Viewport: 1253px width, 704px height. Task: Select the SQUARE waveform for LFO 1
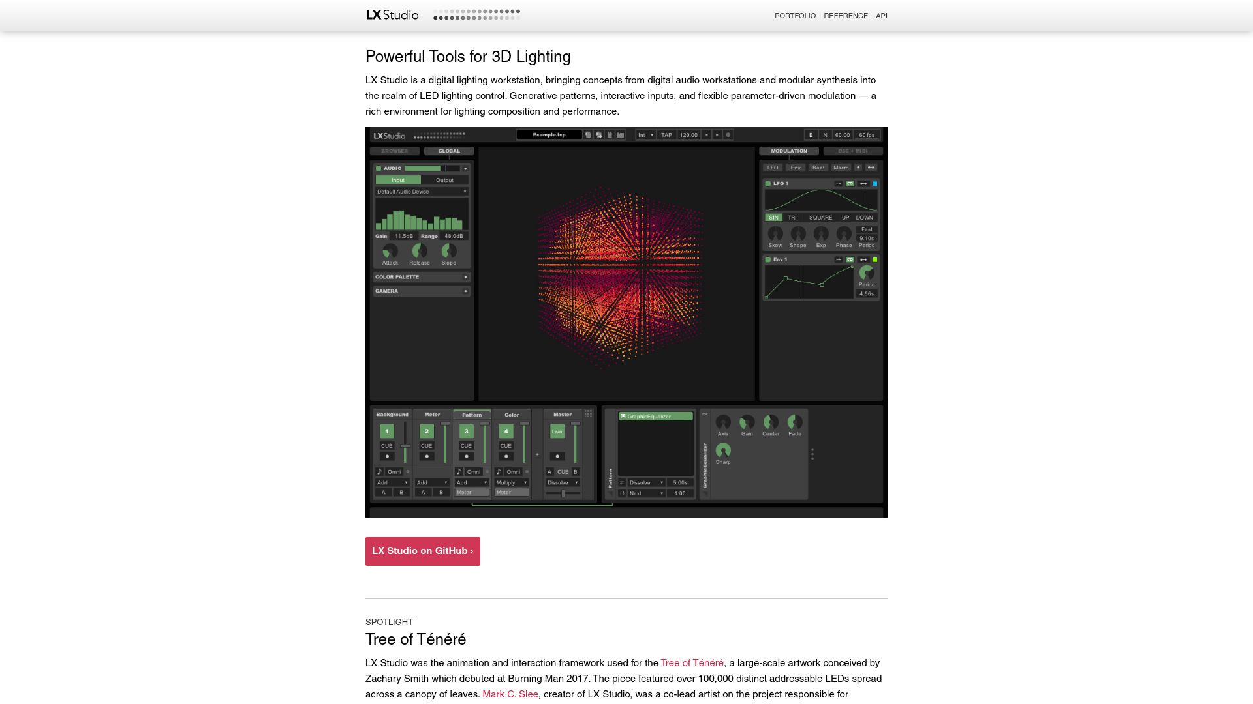(820, 218)
